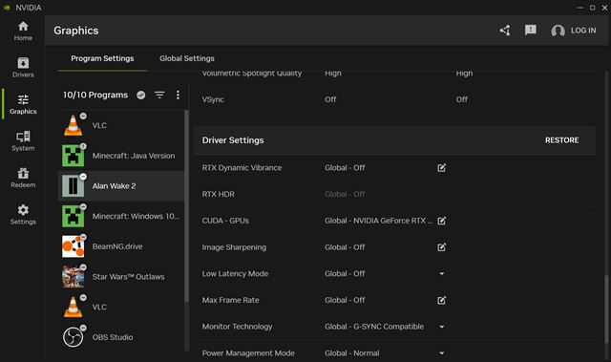
Task: Expand Power Management Mode dropdown
Action: [441, 353]
